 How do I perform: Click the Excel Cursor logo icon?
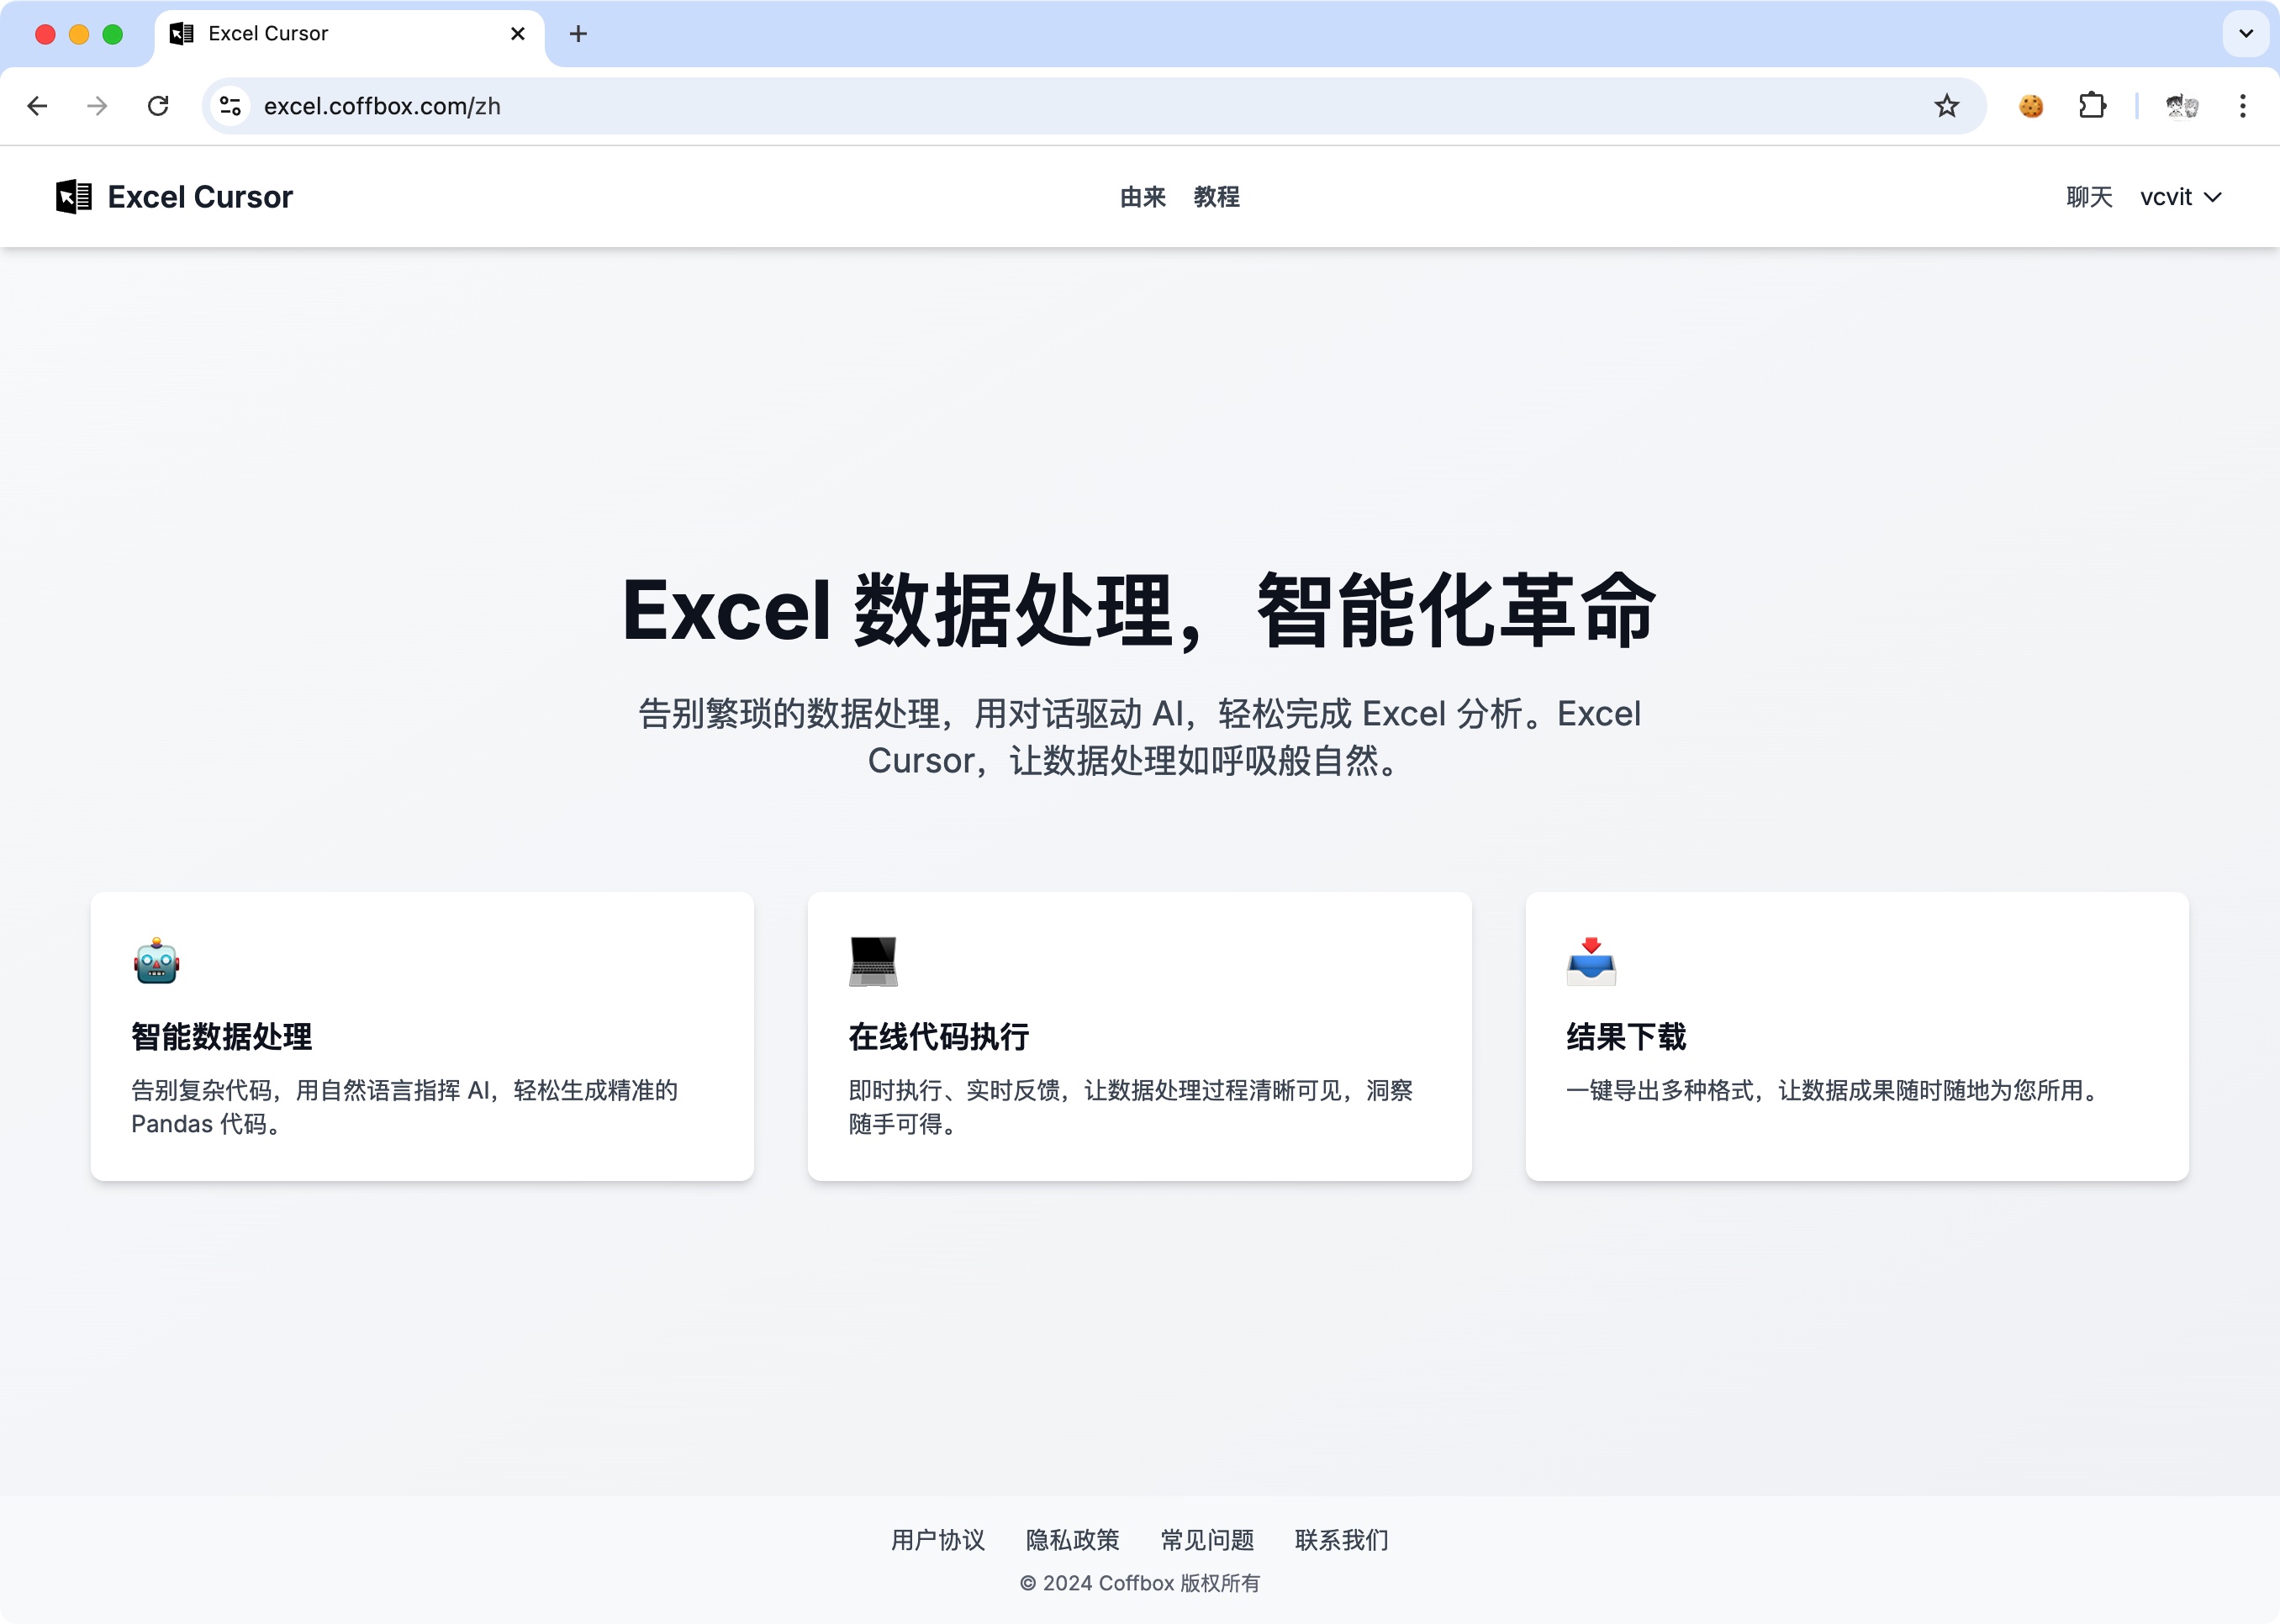(x=73, y=197)
